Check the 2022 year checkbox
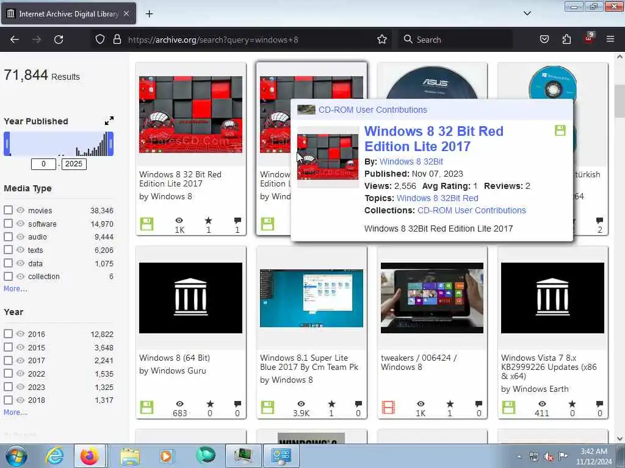Image resolution: width=625 pixels, height=468 pixels. [x=8, y=374]
